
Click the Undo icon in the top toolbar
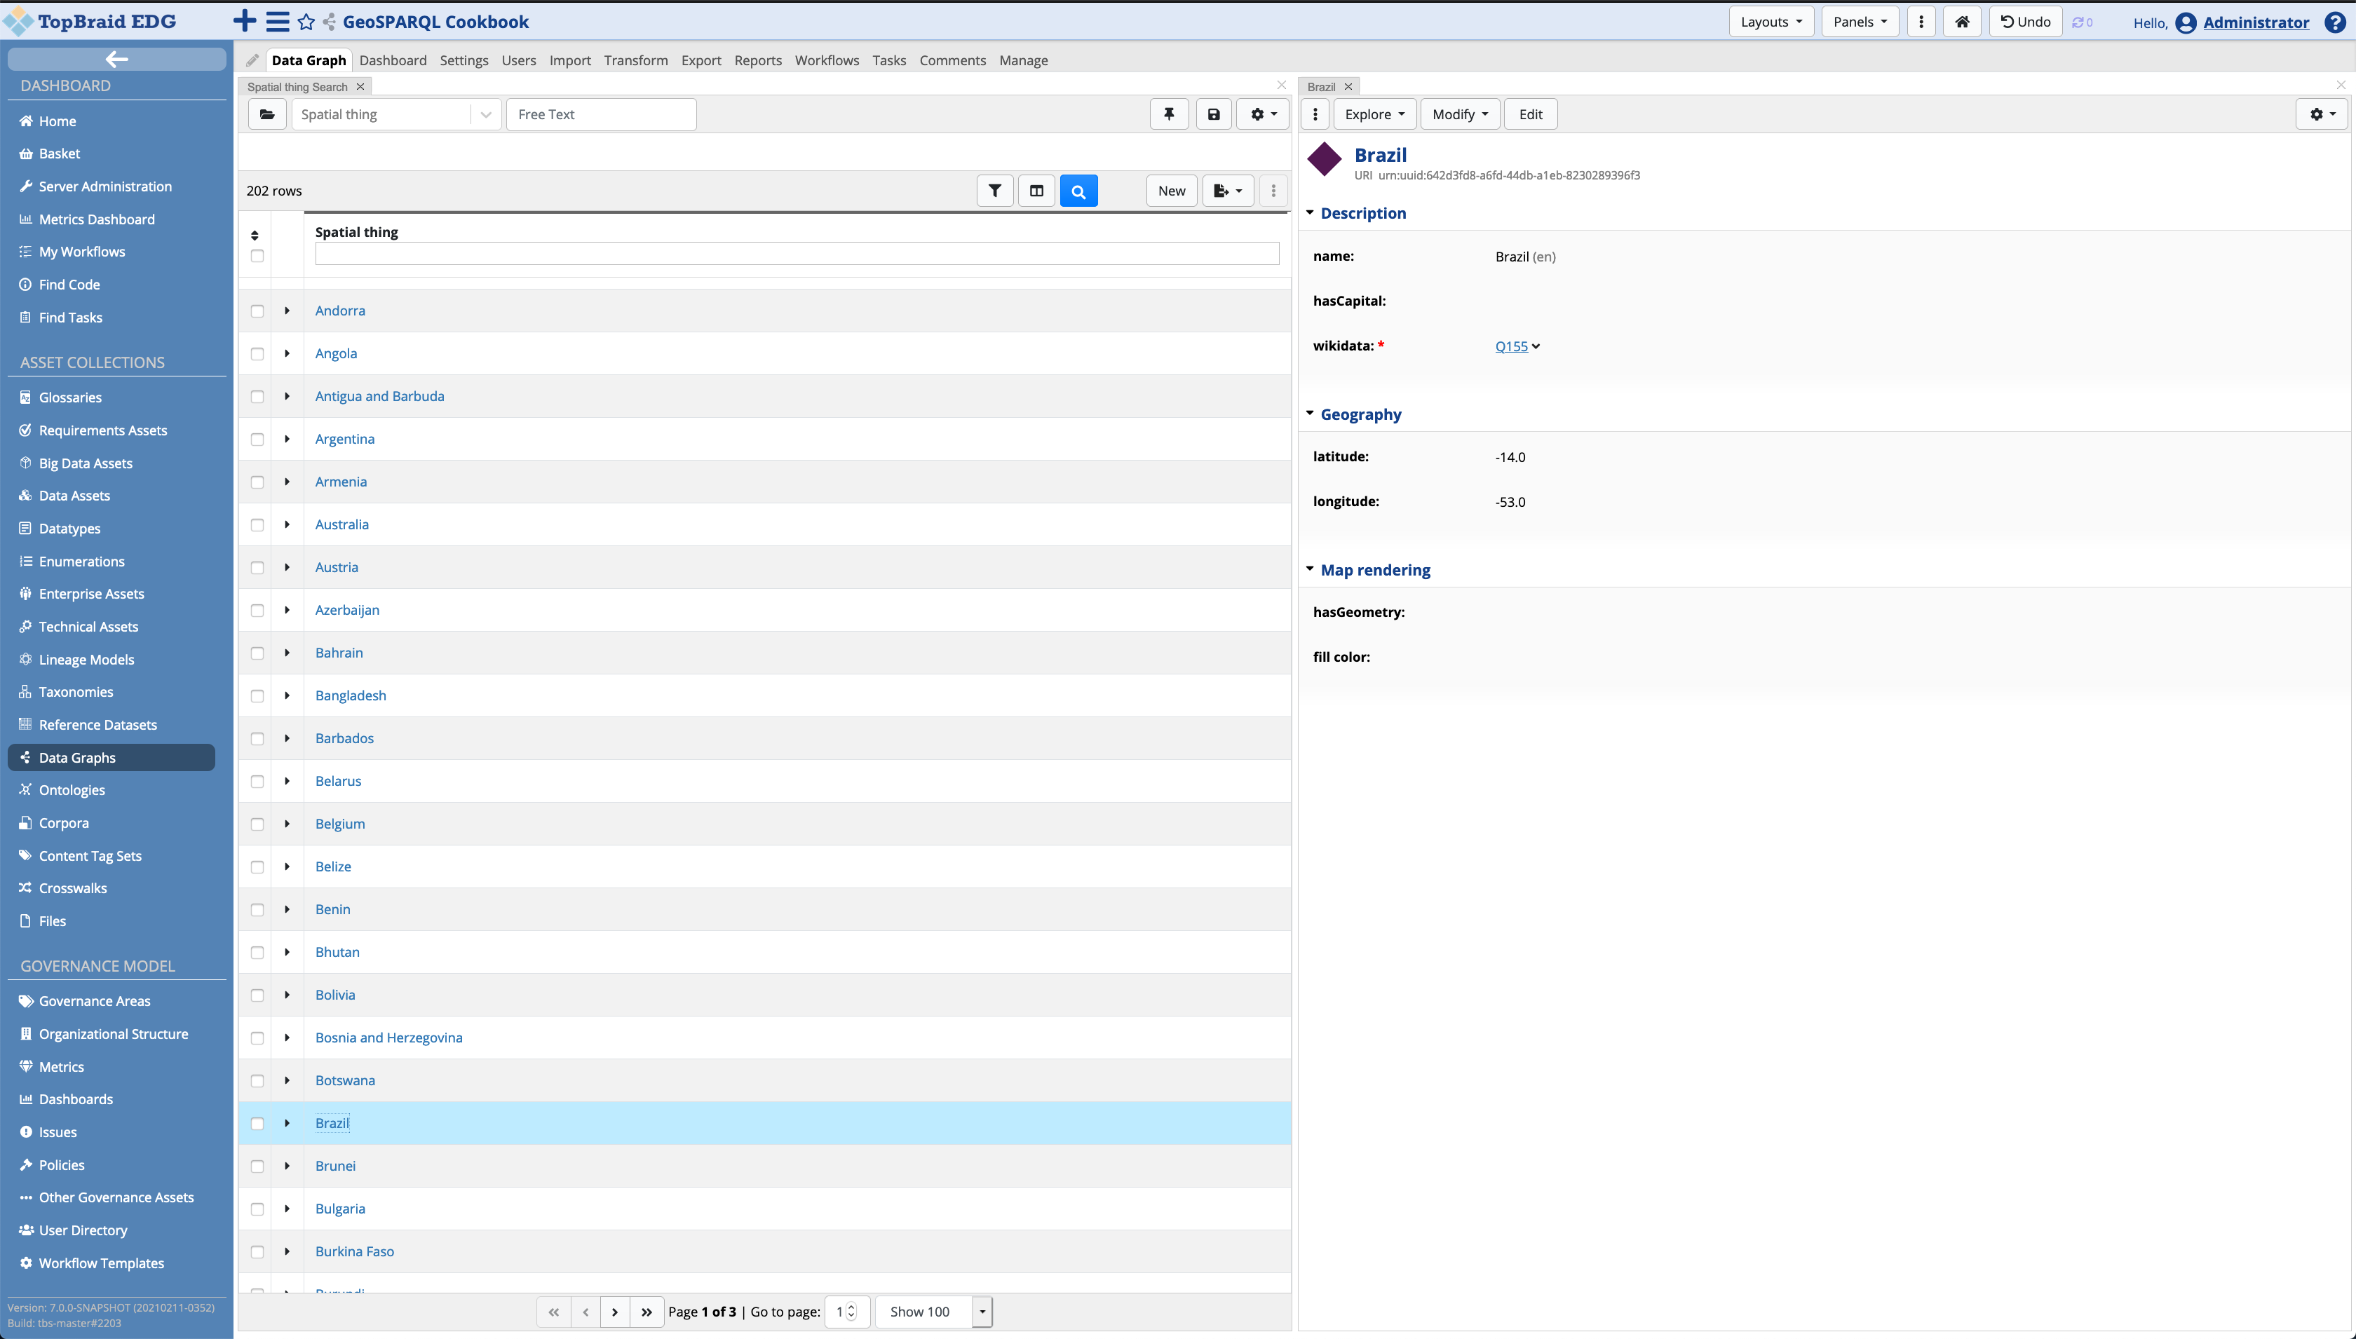click(x=2026, y=22)
